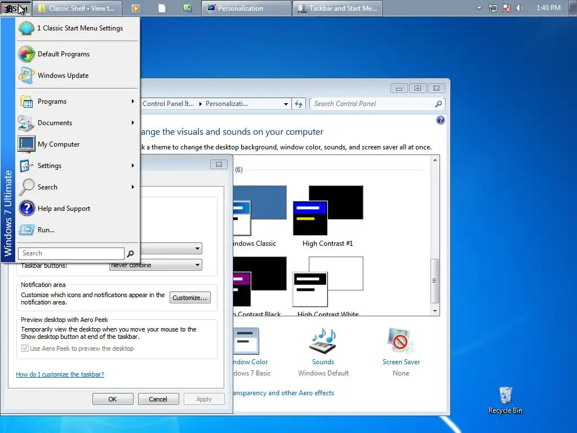The height and width of the screenshot is (433, 577).
Task: Click the Run... icon
Action: click(x=26, y=230)
